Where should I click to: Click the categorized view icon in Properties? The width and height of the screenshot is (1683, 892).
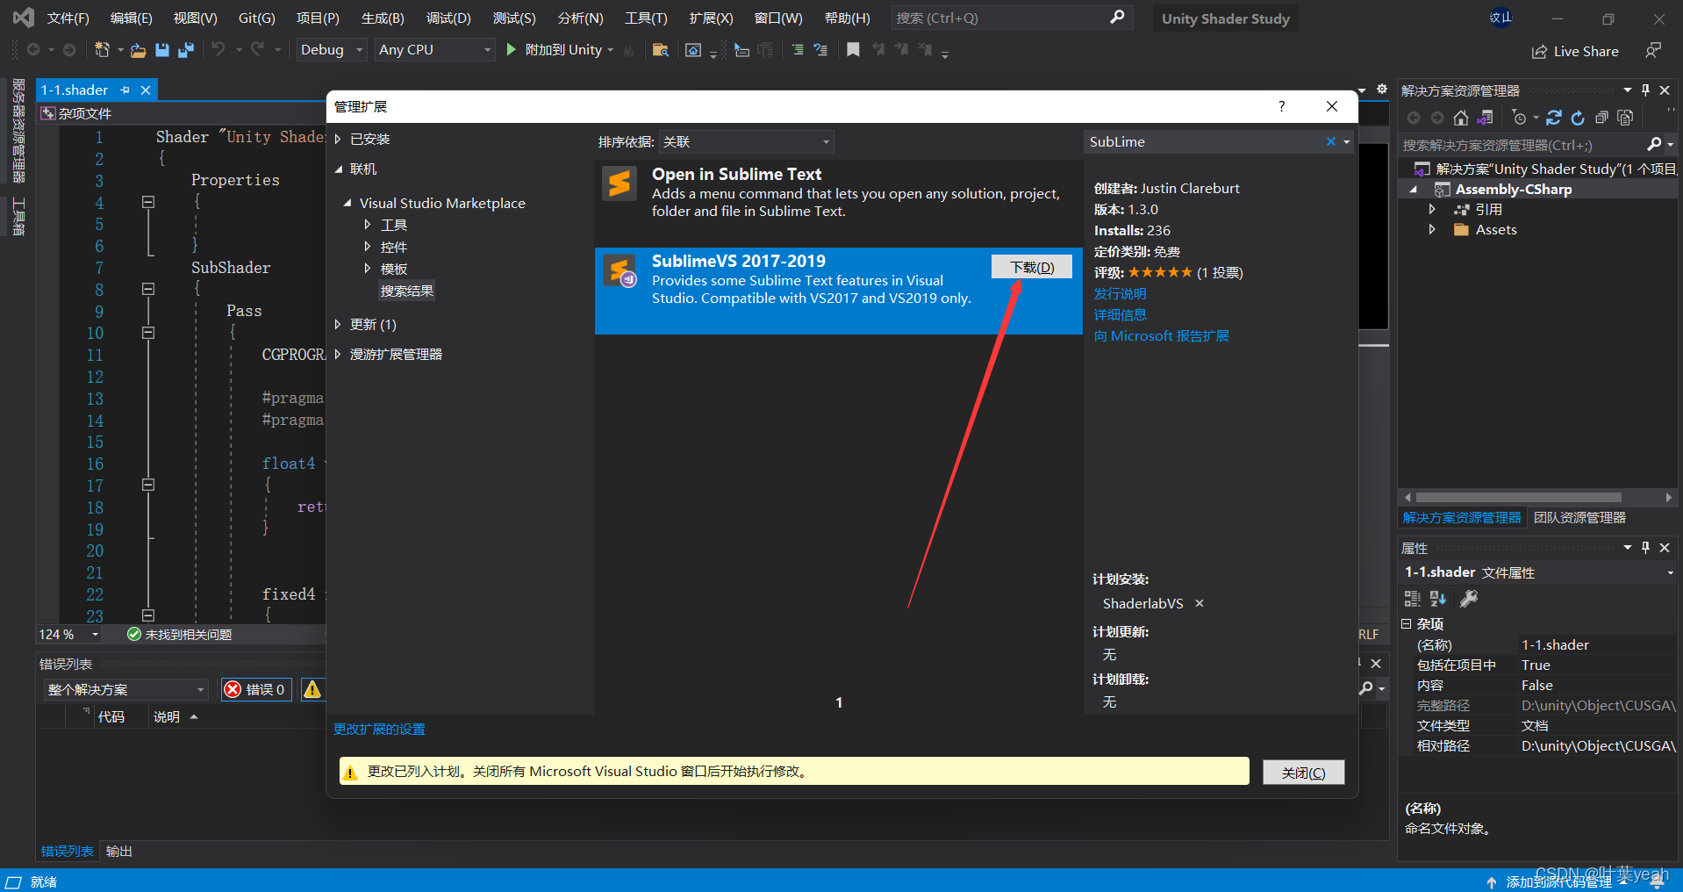pos(1412,599)
